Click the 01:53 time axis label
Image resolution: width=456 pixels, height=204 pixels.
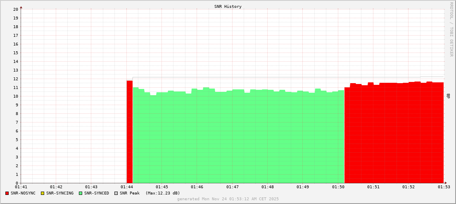(444, 187)
